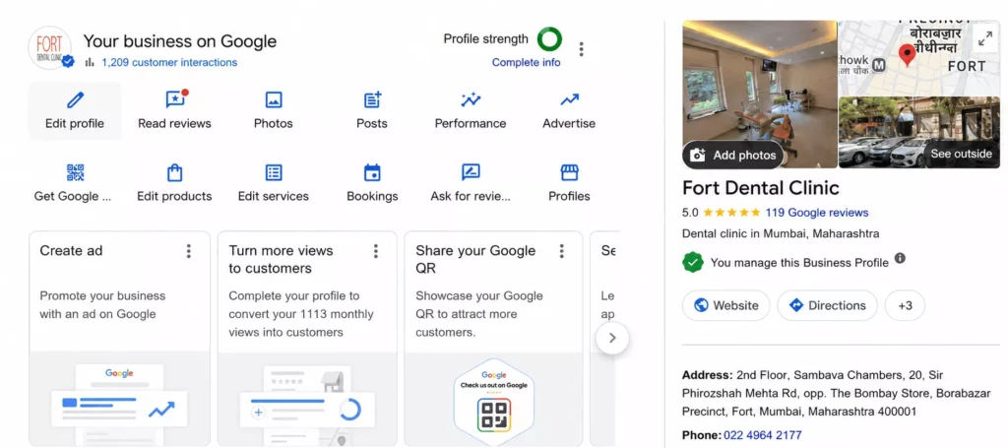Screen dimensions: 1008x448
Task: Click the Complete info link
Action: tap(526, 62)
